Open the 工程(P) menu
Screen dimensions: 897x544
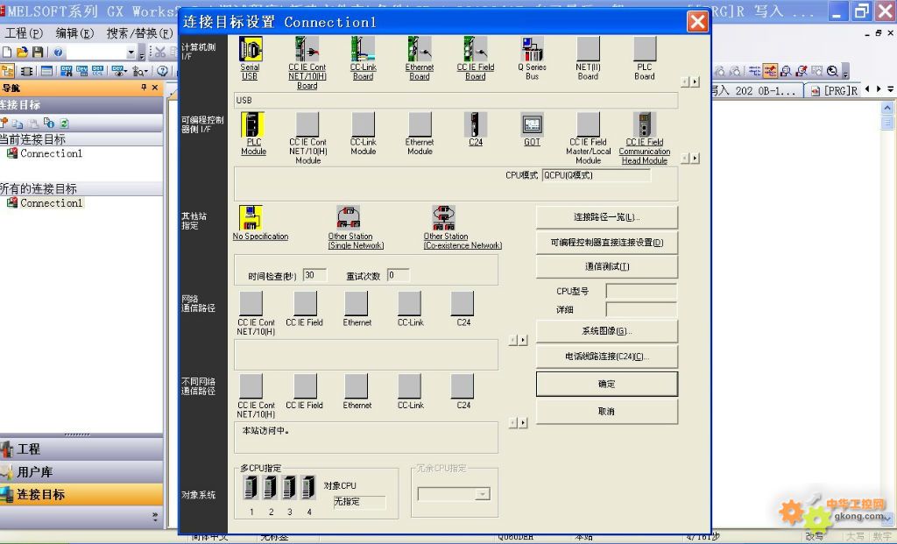23,33
